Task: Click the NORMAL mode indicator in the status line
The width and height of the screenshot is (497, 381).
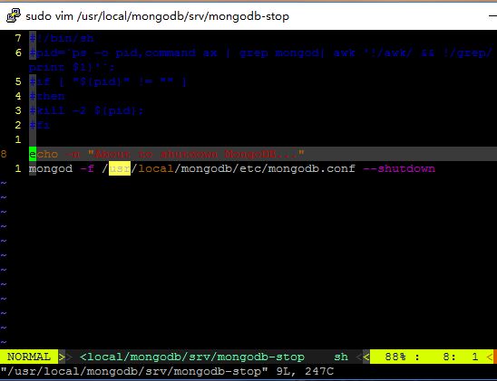Action: point(29,357)
